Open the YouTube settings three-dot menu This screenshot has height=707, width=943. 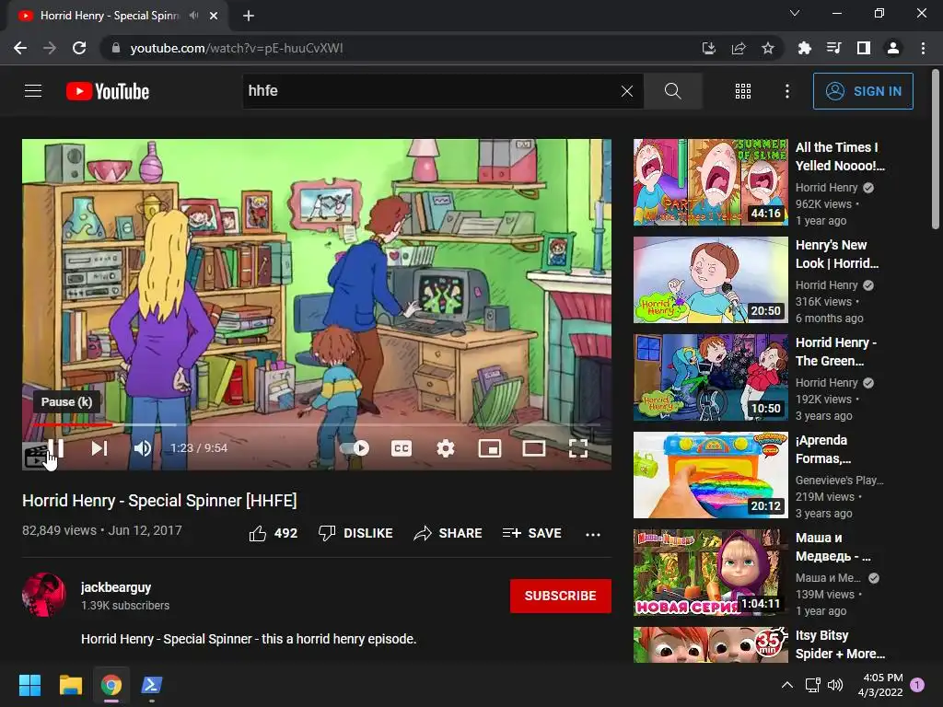tap(787, 91)
